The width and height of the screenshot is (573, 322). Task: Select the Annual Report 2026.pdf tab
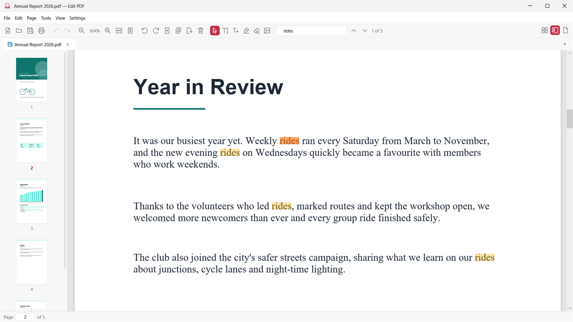(x=38, y=45)
